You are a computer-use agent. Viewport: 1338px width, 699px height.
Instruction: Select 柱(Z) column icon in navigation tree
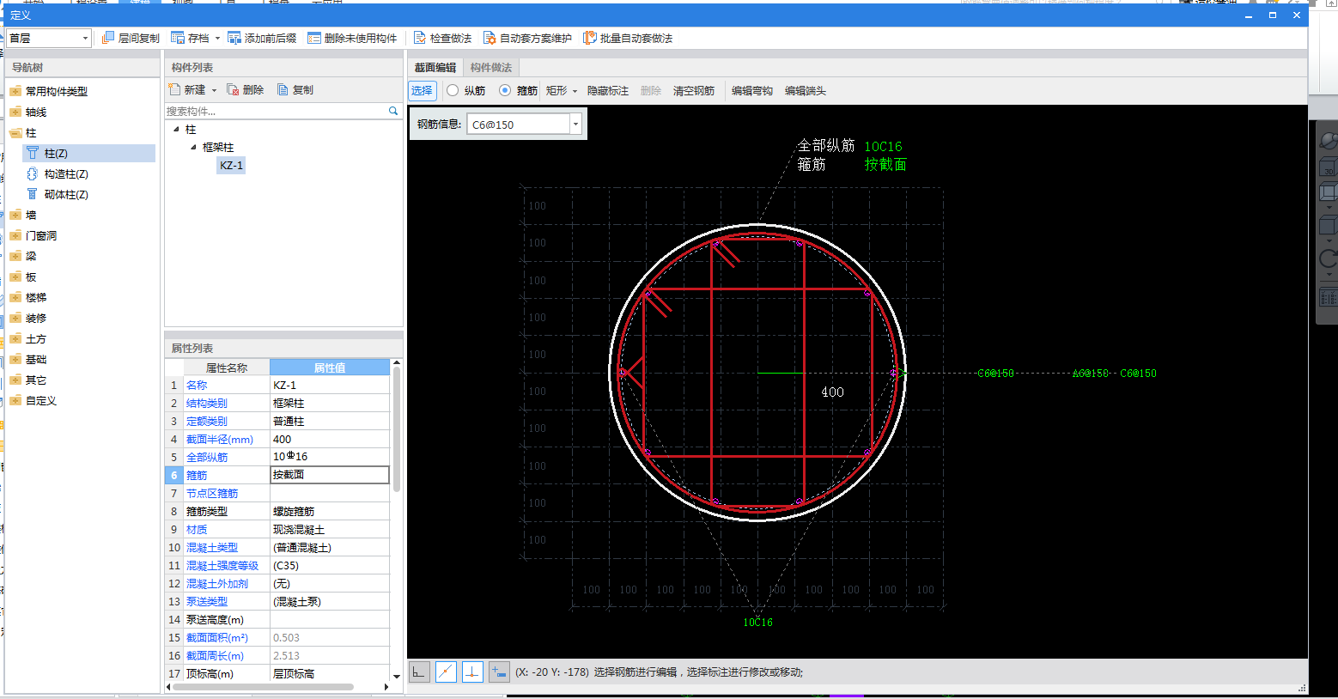tap(32, 153)
